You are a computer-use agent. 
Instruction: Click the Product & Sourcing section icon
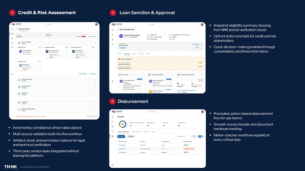coord(19,80)
